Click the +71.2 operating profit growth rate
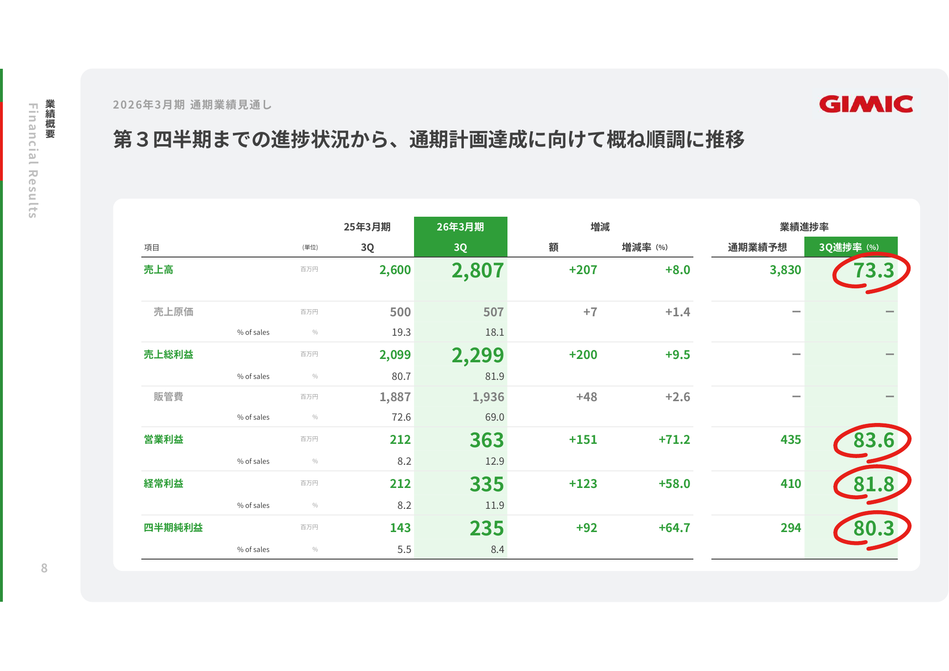Screen dimensions: 949x671 [674, 440]
